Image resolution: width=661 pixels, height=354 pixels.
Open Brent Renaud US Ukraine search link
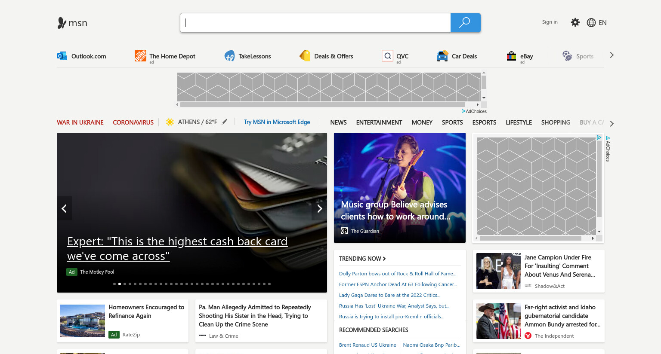[368, 345]
